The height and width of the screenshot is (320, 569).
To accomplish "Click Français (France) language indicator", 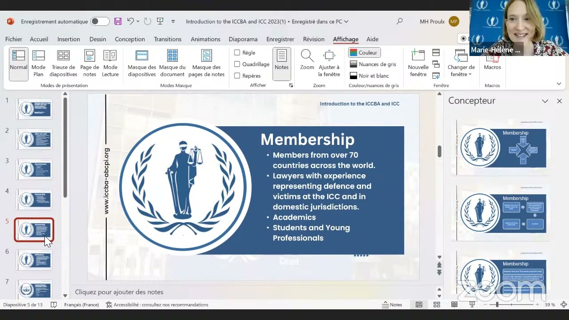I will [x=81, y=304].
